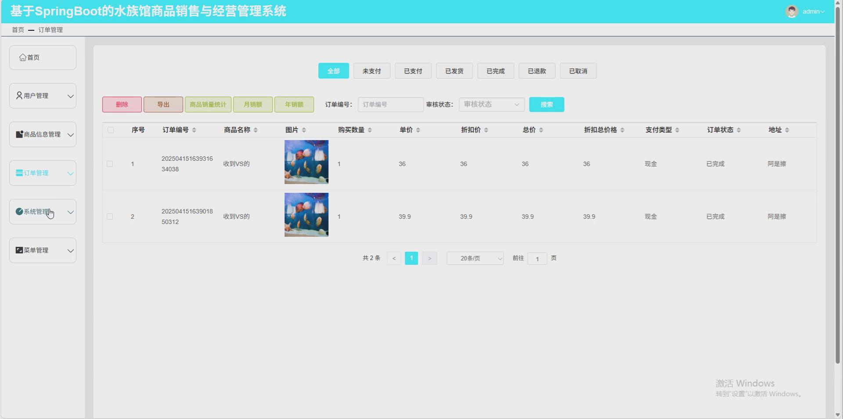843x419 pixels.
Task: Select the 全部 filter tab
Action: coord(334,71)
